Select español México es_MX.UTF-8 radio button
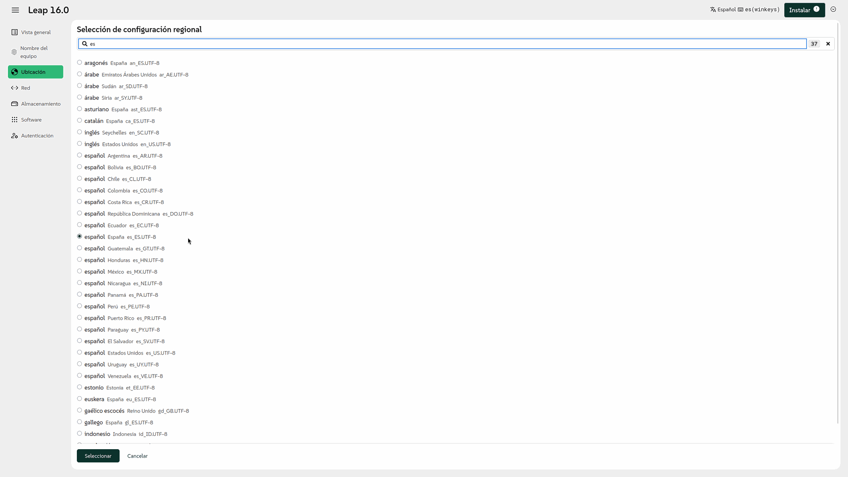This screenshot has width=848, height=477. (79, 272)
